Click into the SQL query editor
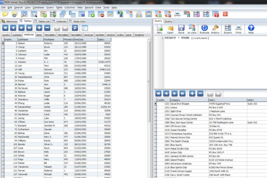This screenshot has height=178, width=267. coord(216,63)
